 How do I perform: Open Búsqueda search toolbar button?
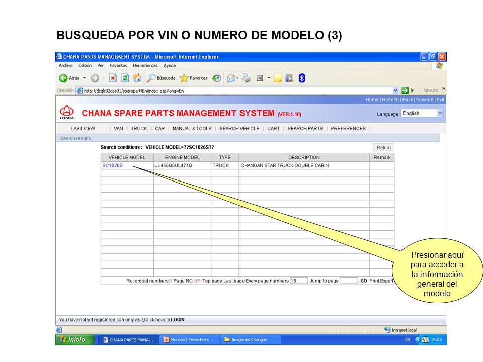pos(161,78)
